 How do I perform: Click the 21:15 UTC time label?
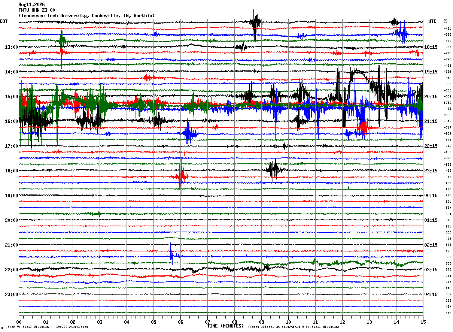pyautogui.click(x=431, y=121)
